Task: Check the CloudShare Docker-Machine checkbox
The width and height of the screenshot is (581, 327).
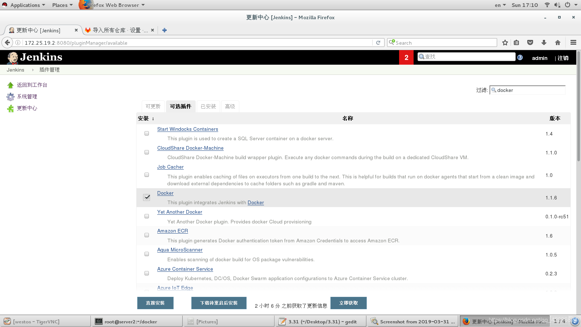Action: (x=147, y=152)
